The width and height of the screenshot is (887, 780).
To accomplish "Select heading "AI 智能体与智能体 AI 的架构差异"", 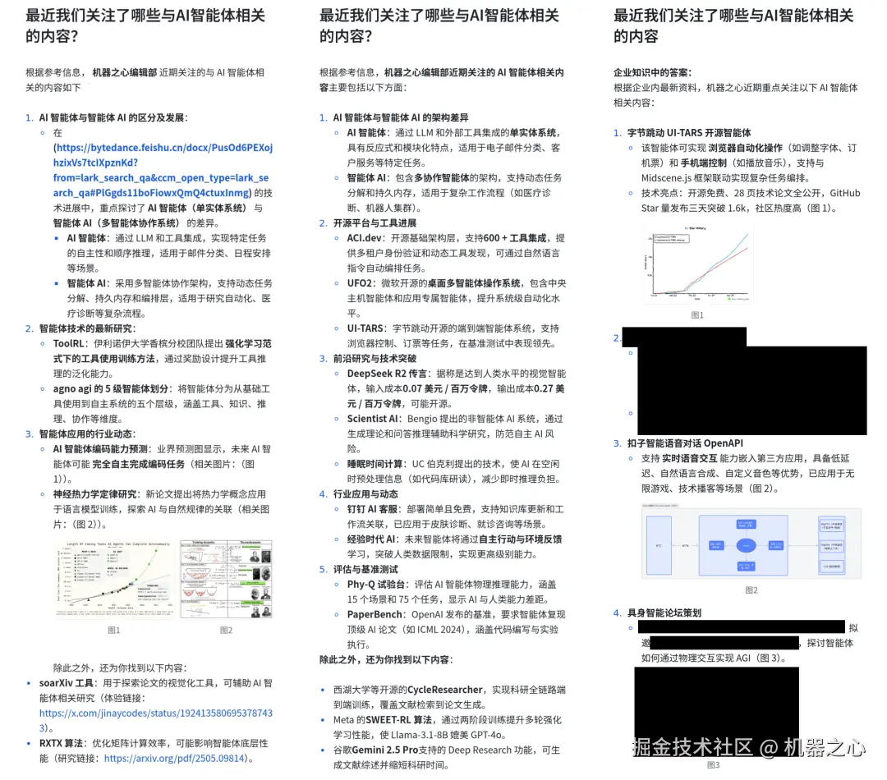I will point(401,117).
